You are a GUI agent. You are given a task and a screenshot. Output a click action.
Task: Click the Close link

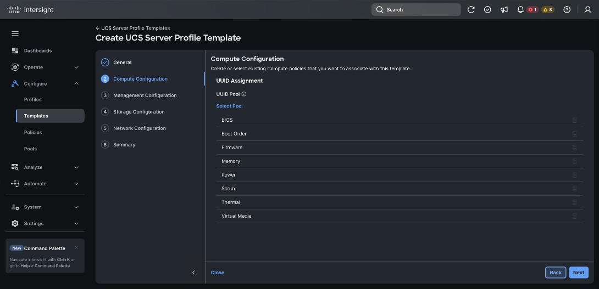point(218,272)
